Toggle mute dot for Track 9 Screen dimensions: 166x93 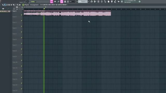coord(22,60)
